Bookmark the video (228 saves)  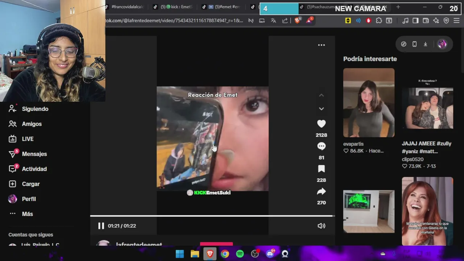(321, 169)
